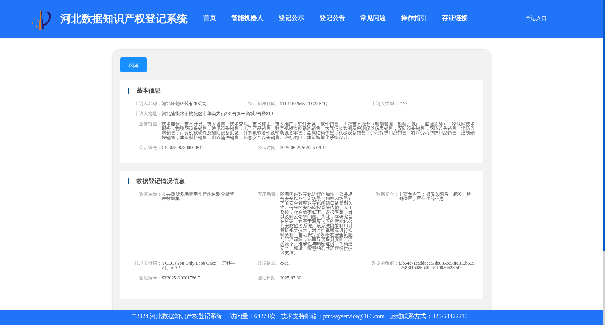
Task: Open the 常见问题 page
Action: (373, 18)
